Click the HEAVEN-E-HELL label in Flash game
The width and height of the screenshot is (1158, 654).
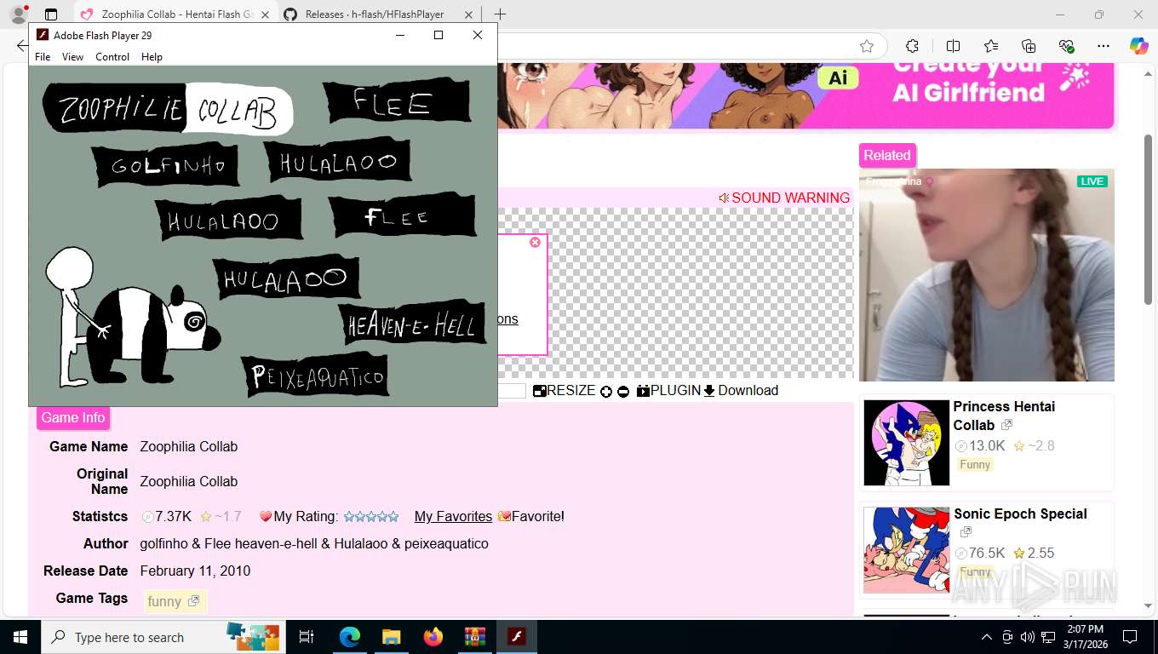412,324
